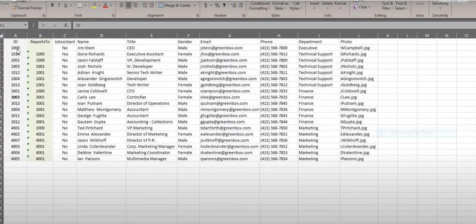The height and width of the screenshot is (224, 476).
Task: Open Insert Function fx dialog
Action: coord(66,25)
